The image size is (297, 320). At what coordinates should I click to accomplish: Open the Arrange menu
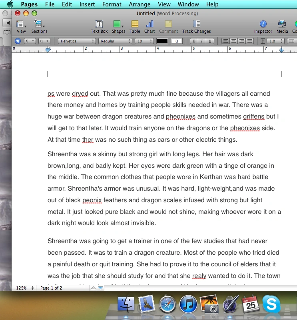click(x=140, y=4)
